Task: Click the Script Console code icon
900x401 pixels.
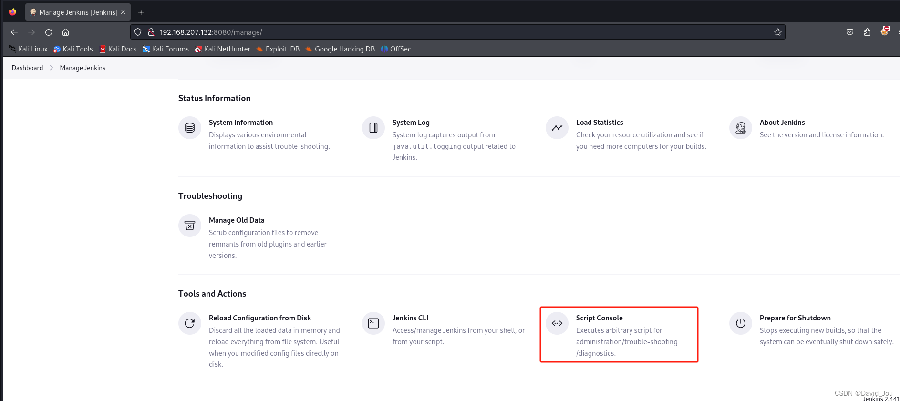Action: coord(557,323)
